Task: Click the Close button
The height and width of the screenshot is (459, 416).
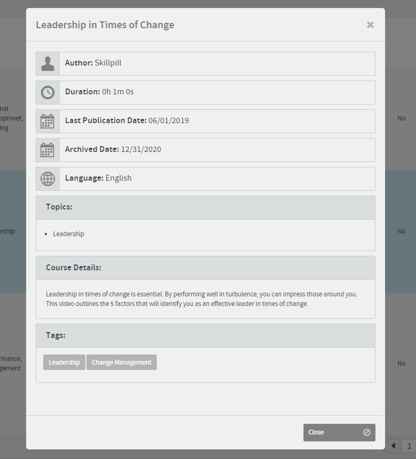Action: 339,432
